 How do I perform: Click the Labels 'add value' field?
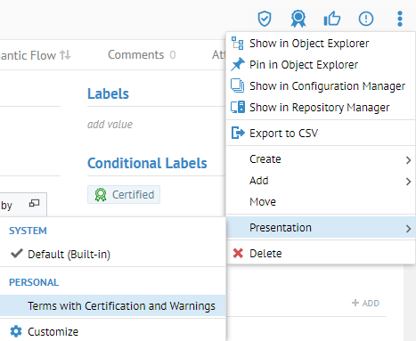point(110,125)
